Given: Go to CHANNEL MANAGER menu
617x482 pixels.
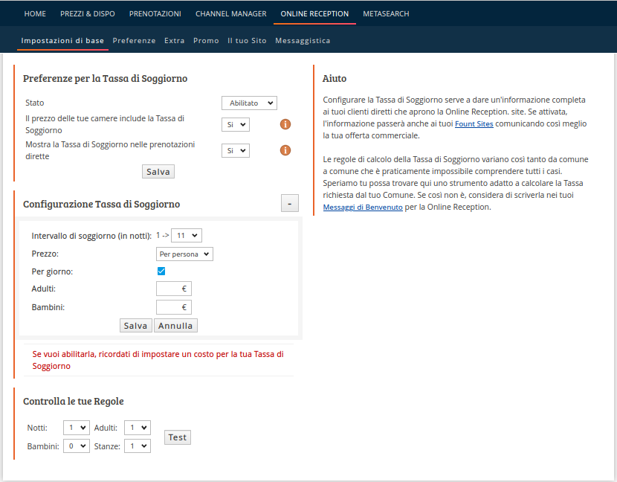Looking at the screenshot, I should [230, 13].
